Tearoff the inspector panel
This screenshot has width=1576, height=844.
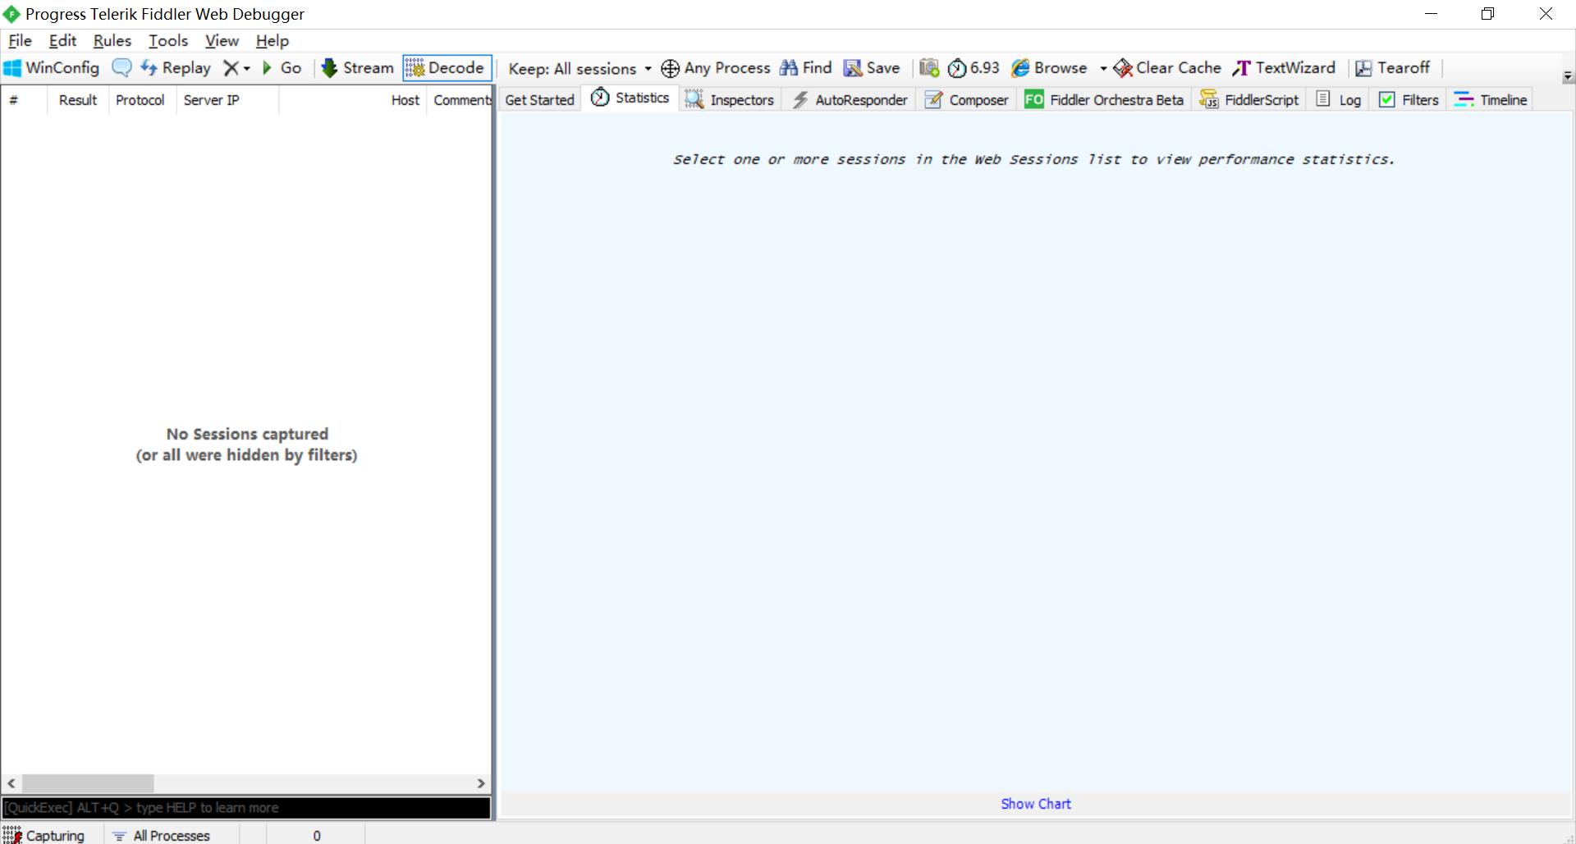click(1392, 68)
